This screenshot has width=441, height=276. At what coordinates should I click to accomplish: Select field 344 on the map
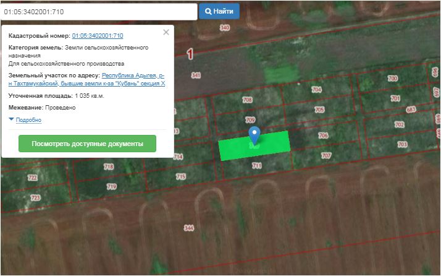pos(189,228)
